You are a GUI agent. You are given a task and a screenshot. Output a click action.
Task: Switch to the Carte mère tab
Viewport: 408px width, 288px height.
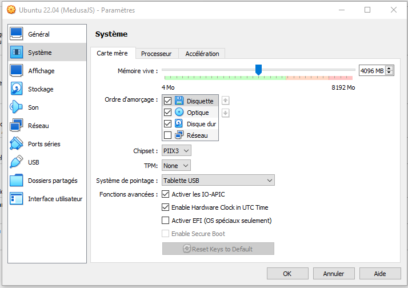tap(112, 53)
